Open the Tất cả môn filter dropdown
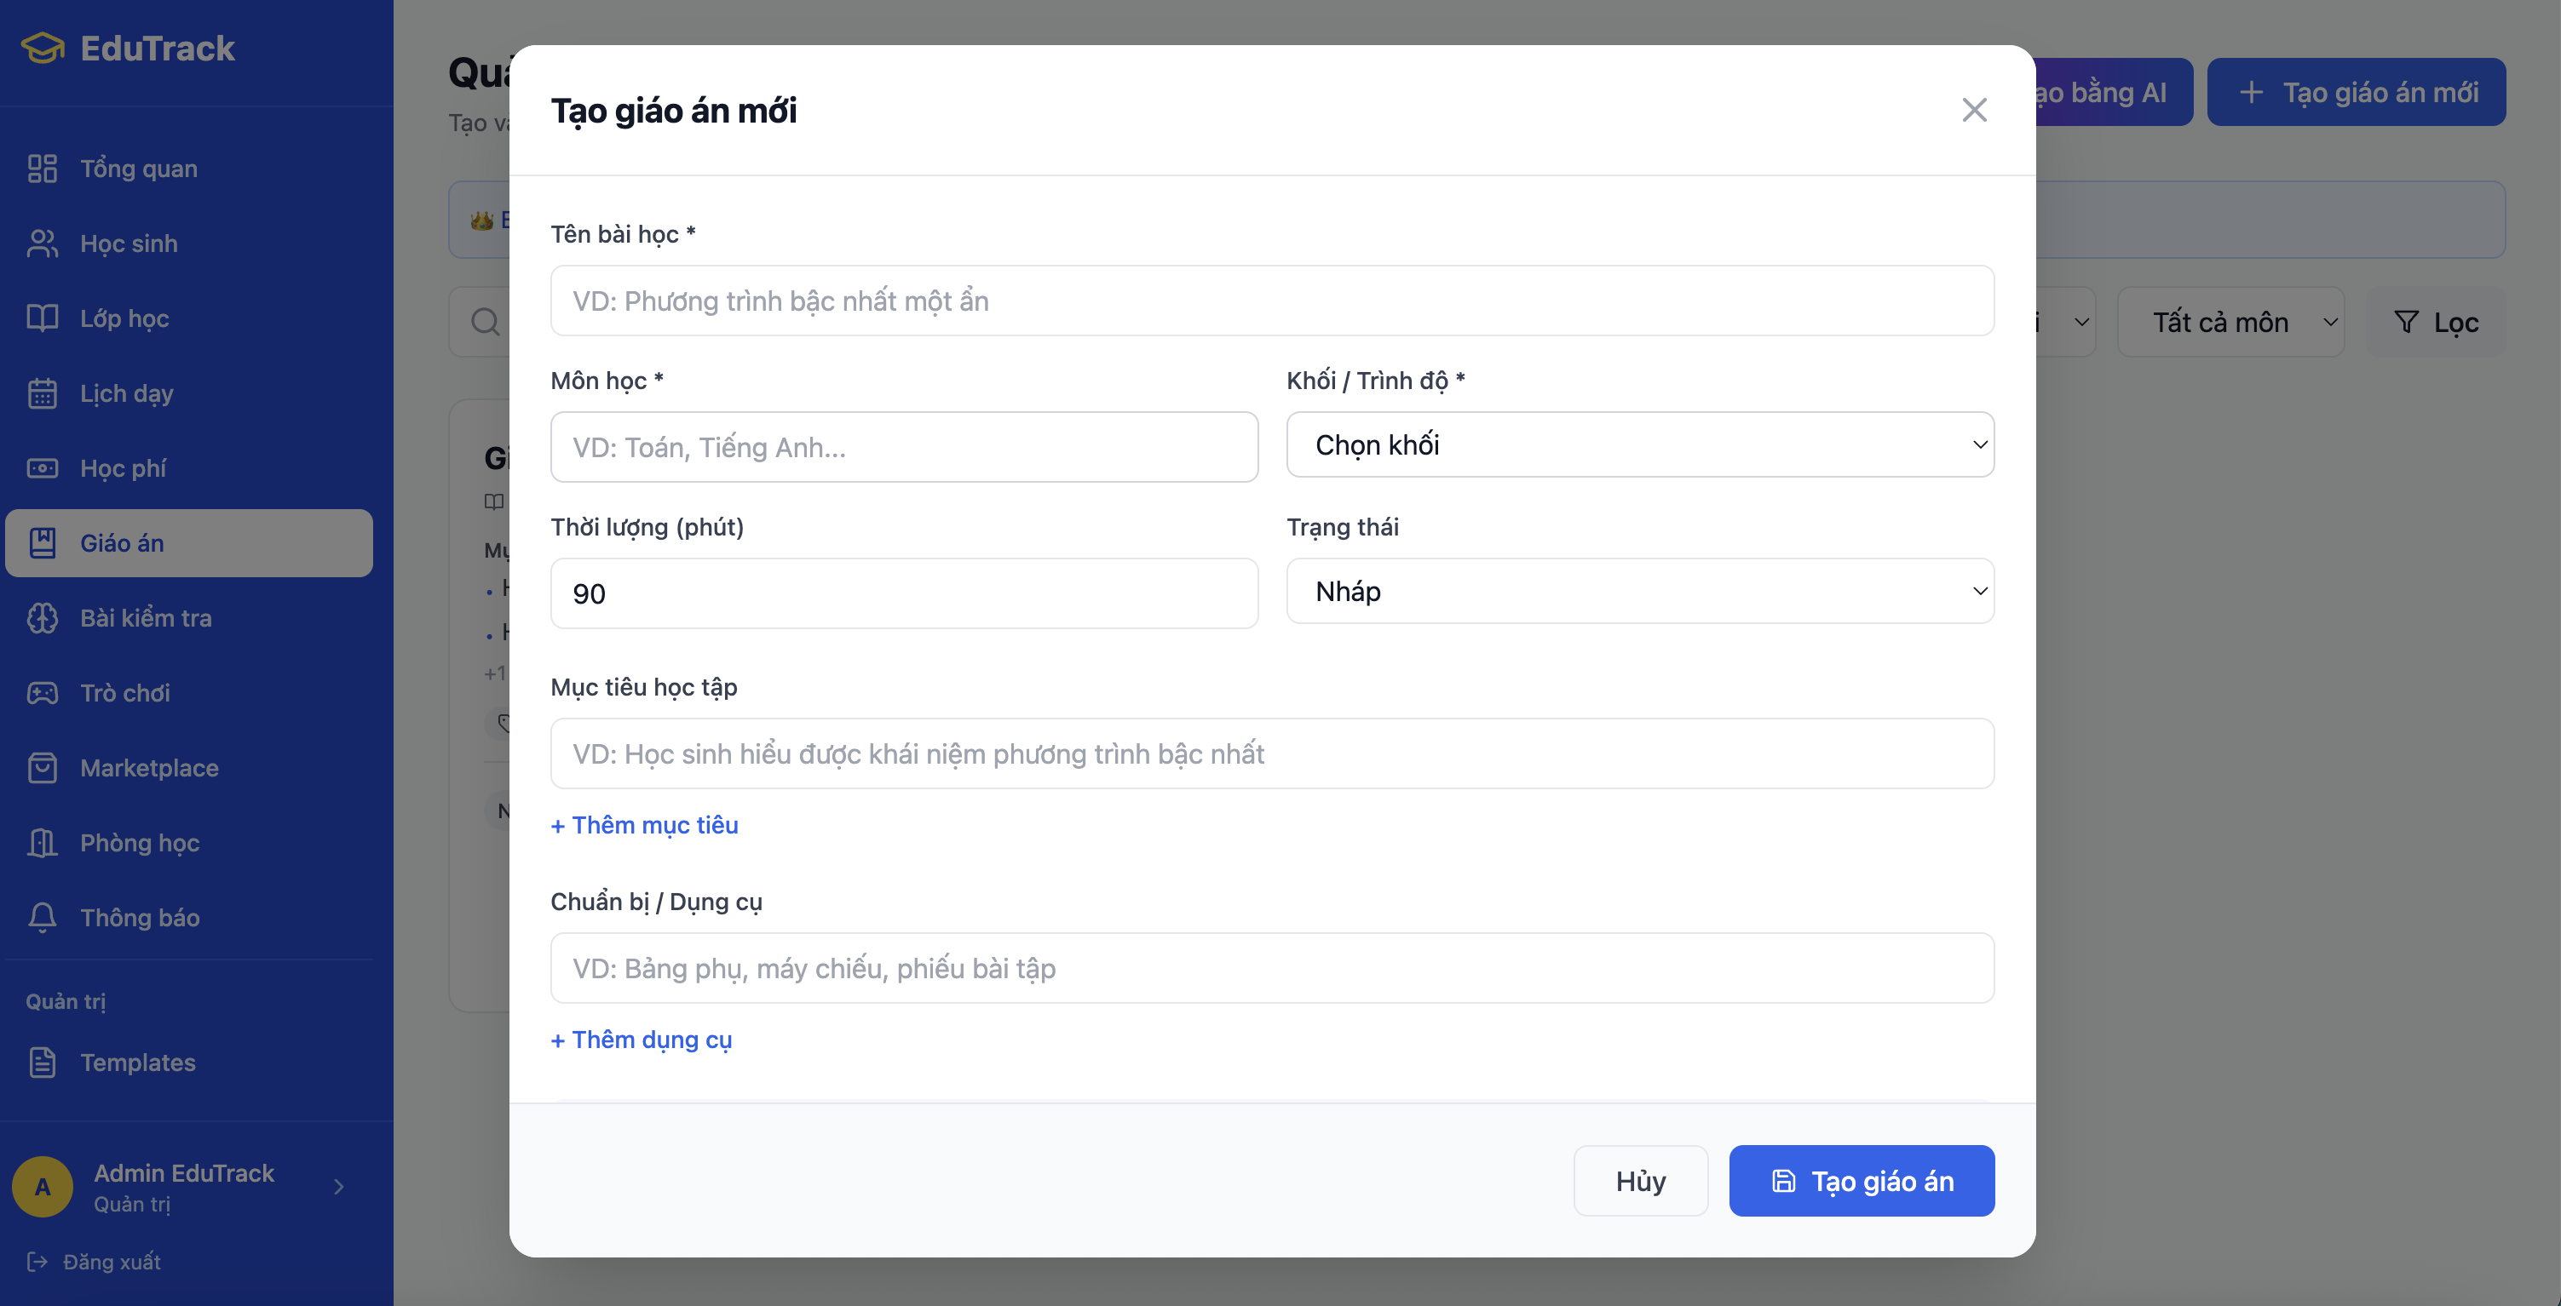The image size is (2561, 1306). 2230,323
